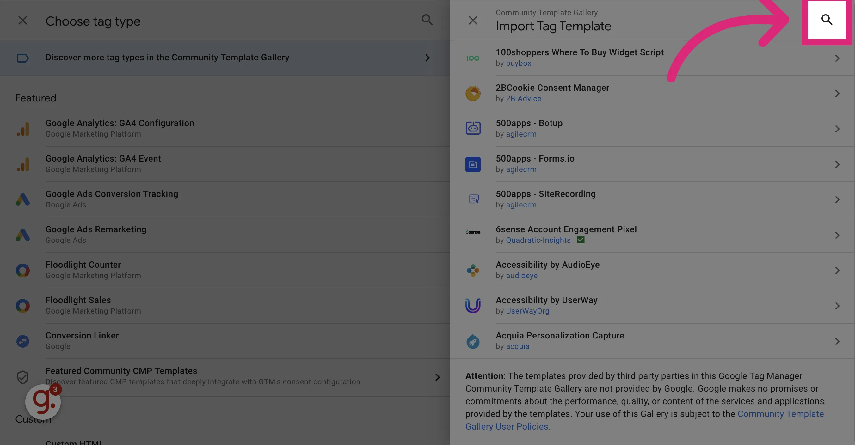Select Conversion Linker tag type

point(247,341)
